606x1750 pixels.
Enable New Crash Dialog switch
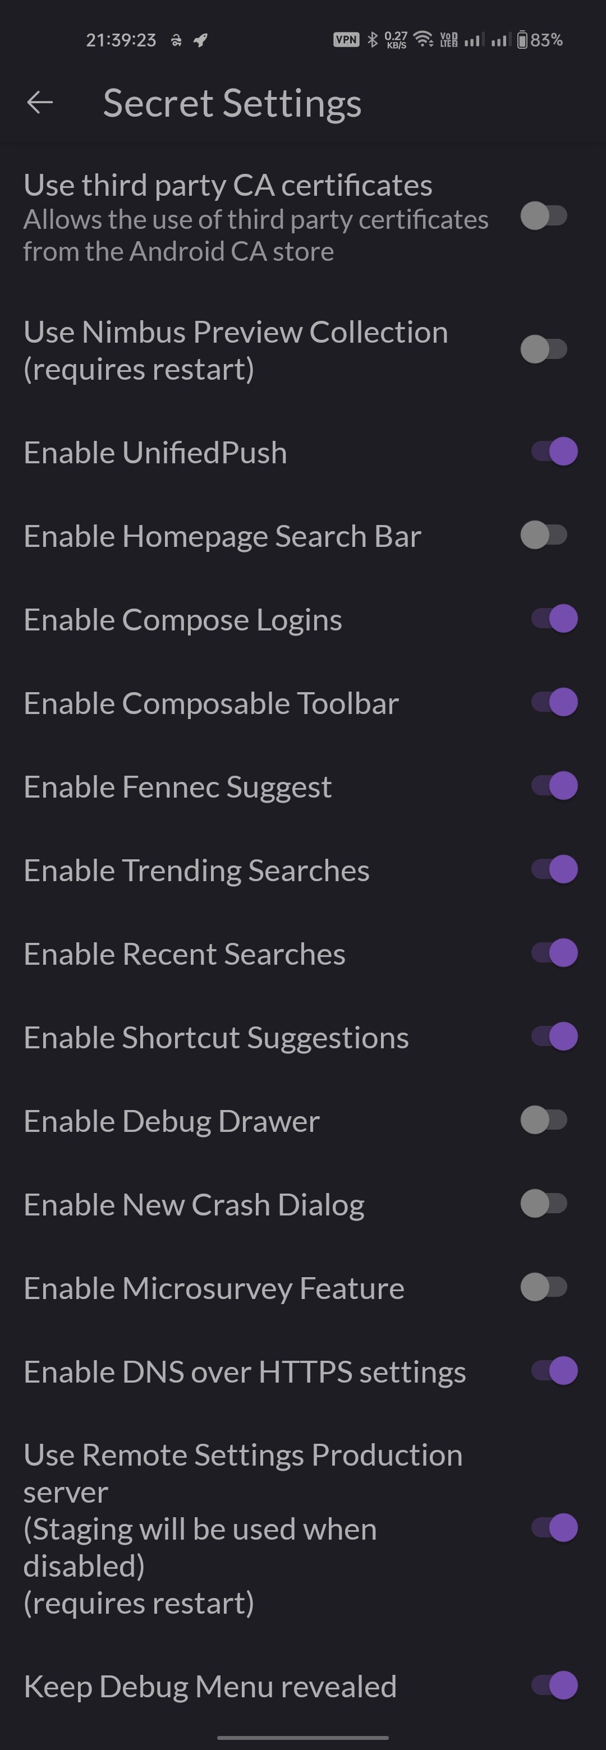pos(544,1204)
